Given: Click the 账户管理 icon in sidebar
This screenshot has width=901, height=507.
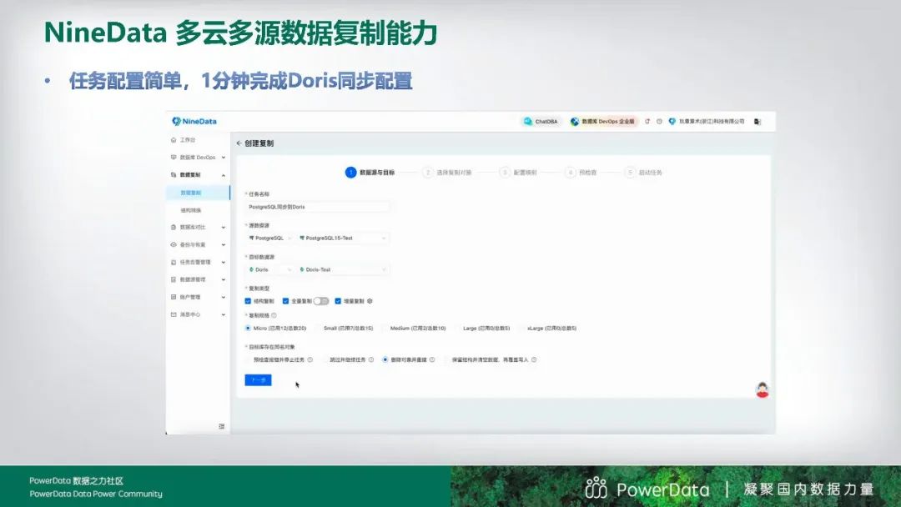Looking at the screenshot, I should (174, 297).
